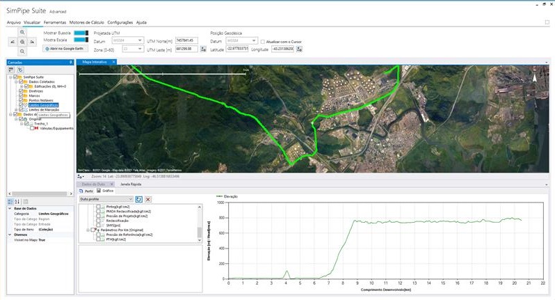Collapse the SimPipe Suite root tree node
This screenshot has width=555, height=300.
point(10,77)
